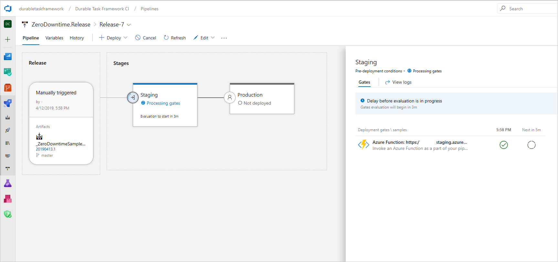The width and height of the screenshot is (558, 262).
Task: Open Task groups sub-item in sidebar
Action: [8, 156]
